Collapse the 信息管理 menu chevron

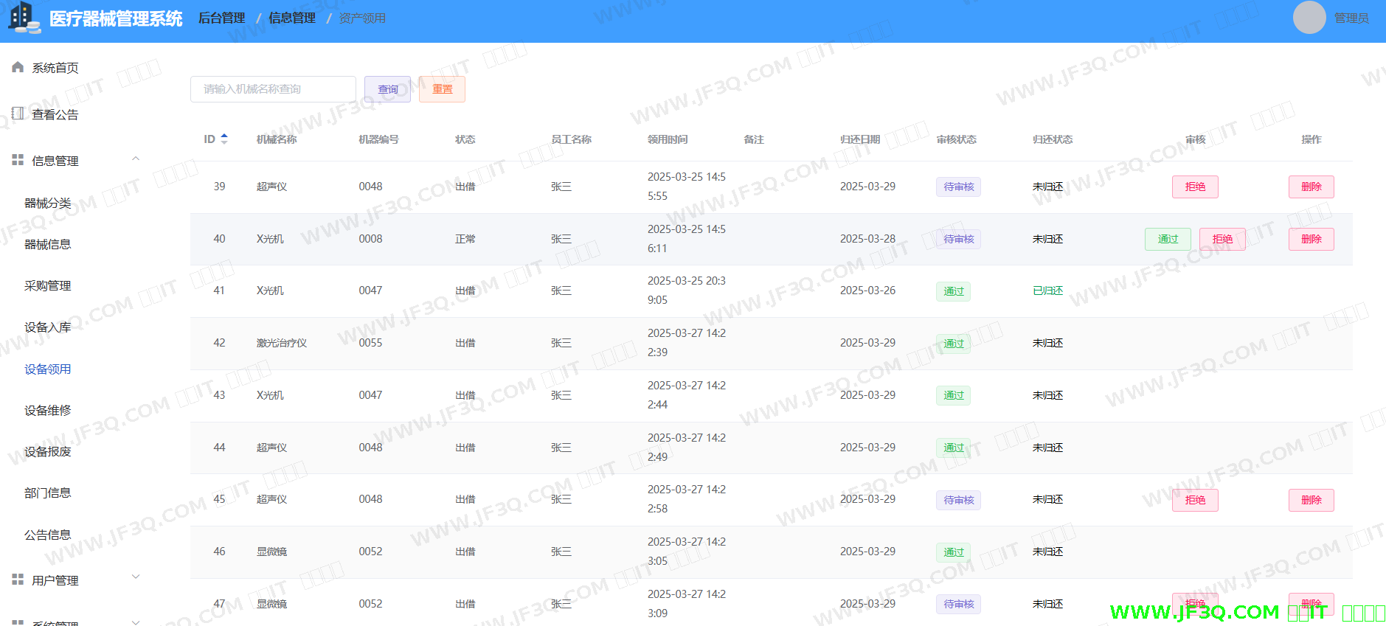(x=136, y=159)
